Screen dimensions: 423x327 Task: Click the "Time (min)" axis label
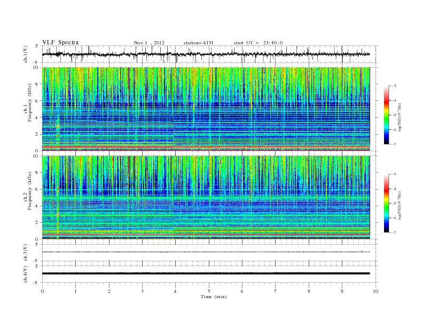click(214, 297)
